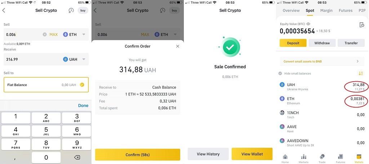
Task: Switch to the Margin wallet tab
Action: pyautogui.click(x=326, y=10)
